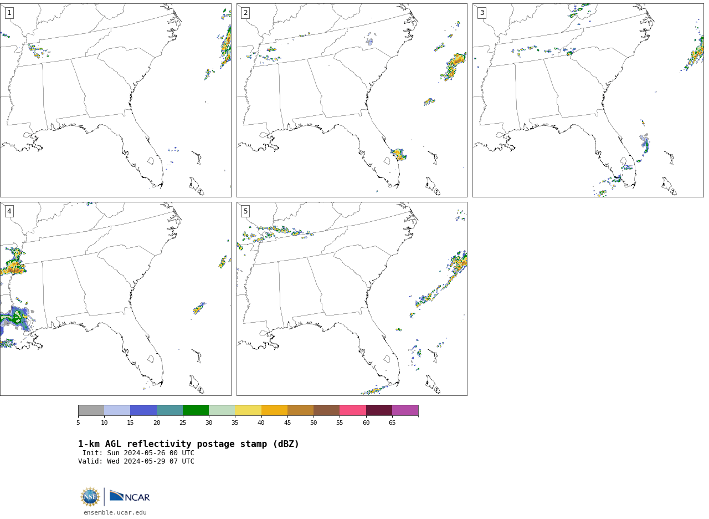
Task: Click the colorbar tick label 65
Action: pyautogui.click(x=392, y=423)
